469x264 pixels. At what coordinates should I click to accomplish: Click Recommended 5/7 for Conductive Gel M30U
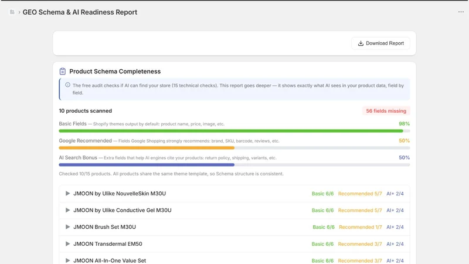[360, 211]
